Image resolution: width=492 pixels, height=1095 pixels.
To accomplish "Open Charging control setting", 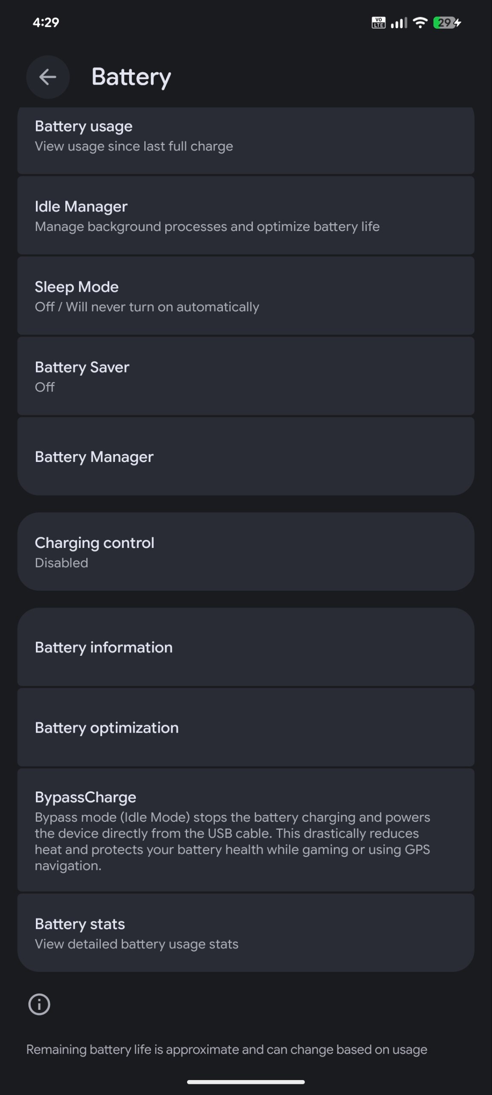I will (246, 552).
